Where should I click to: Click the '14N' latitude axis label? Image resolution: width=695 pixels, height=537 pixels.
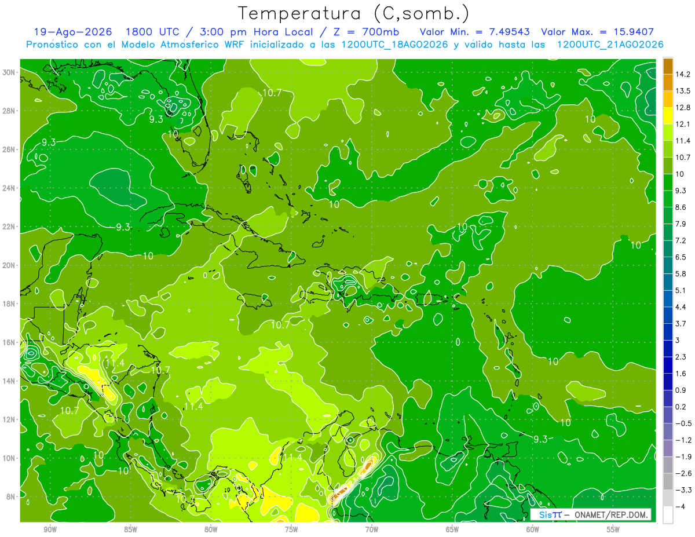(x=9, y=381)
